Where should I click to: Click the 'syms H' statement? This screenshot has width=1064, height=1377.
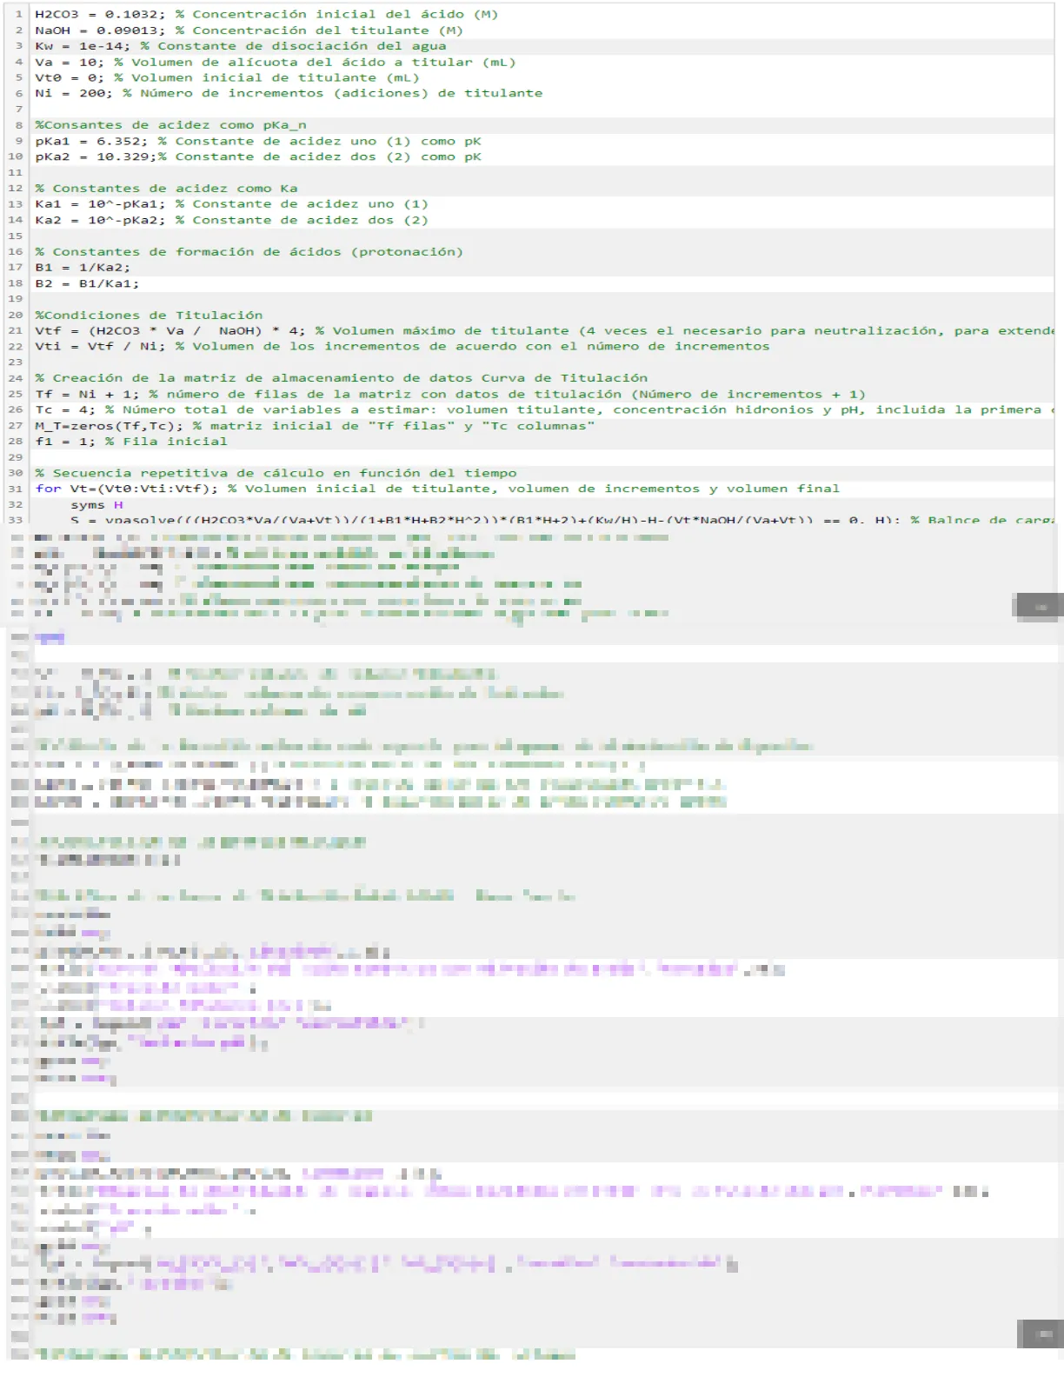pos(96,505)
